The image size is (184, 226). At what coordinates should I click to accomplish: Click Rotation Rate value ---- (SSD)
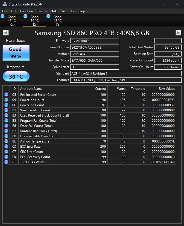tap(168, 54)
